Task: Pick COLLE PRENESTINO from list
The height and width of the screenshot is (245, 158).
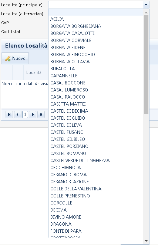Action: click(x=96, y=196)
